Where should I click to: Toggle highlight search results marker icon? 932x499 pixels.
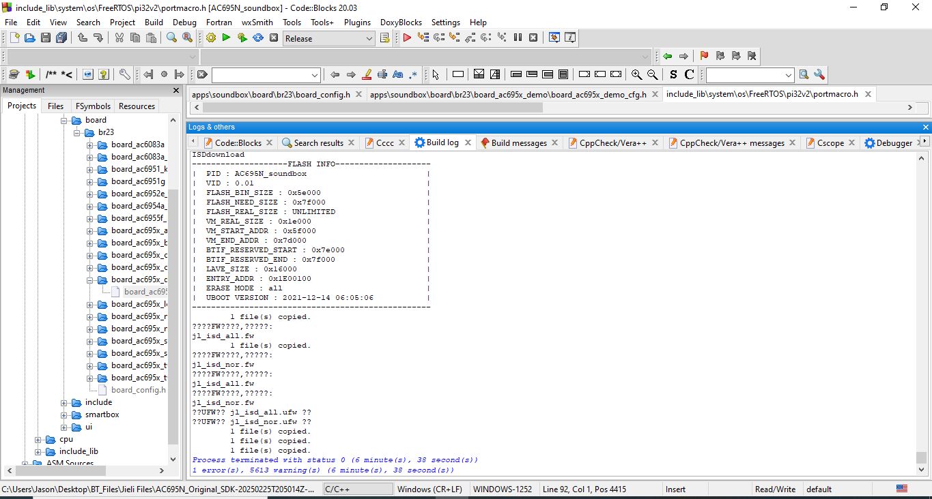(367, 74)
